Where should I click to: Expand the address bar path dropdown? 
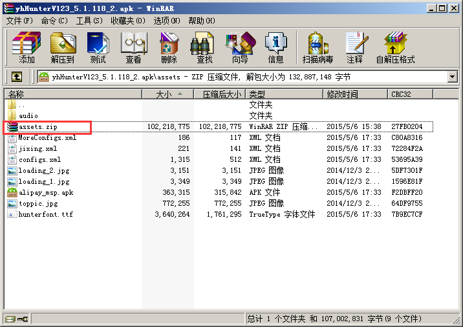pyautogui.click(x=452, y=77)
